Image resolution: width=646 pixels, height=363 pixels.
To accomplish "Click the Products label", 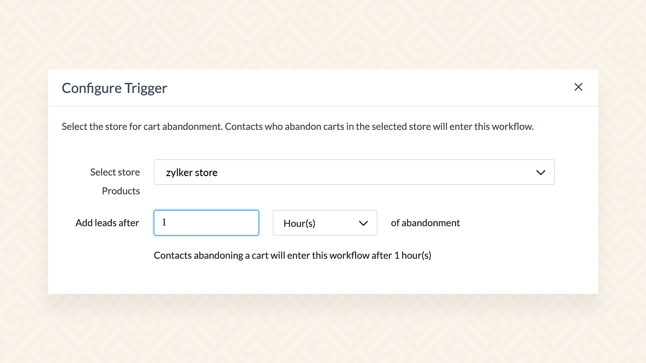I will (121, 191).
